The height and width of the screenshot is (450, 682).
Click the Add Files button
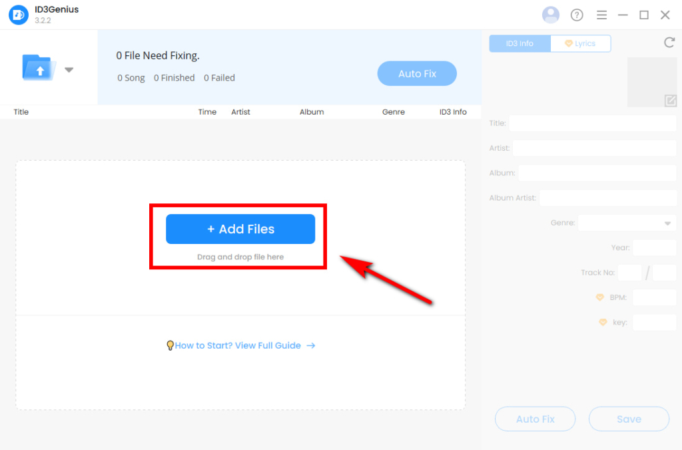[x=240, y=229]
